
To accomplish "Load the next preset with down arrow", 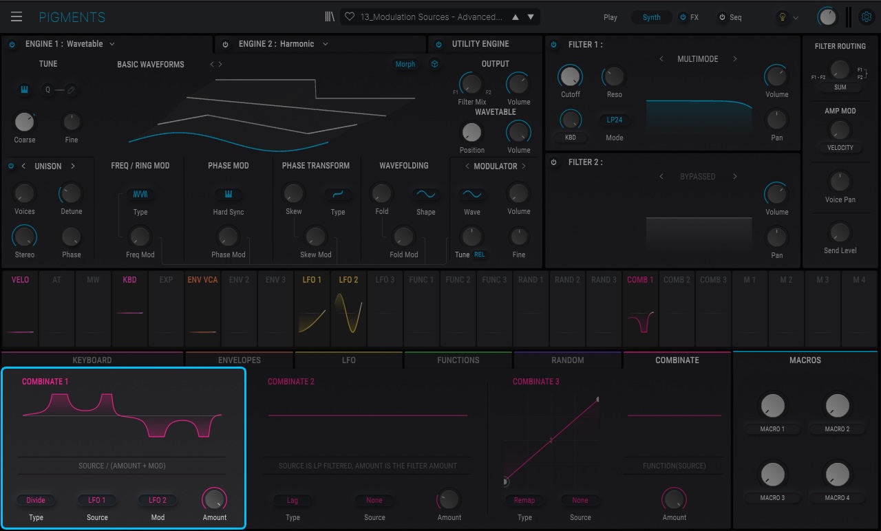I will [531, 17].
